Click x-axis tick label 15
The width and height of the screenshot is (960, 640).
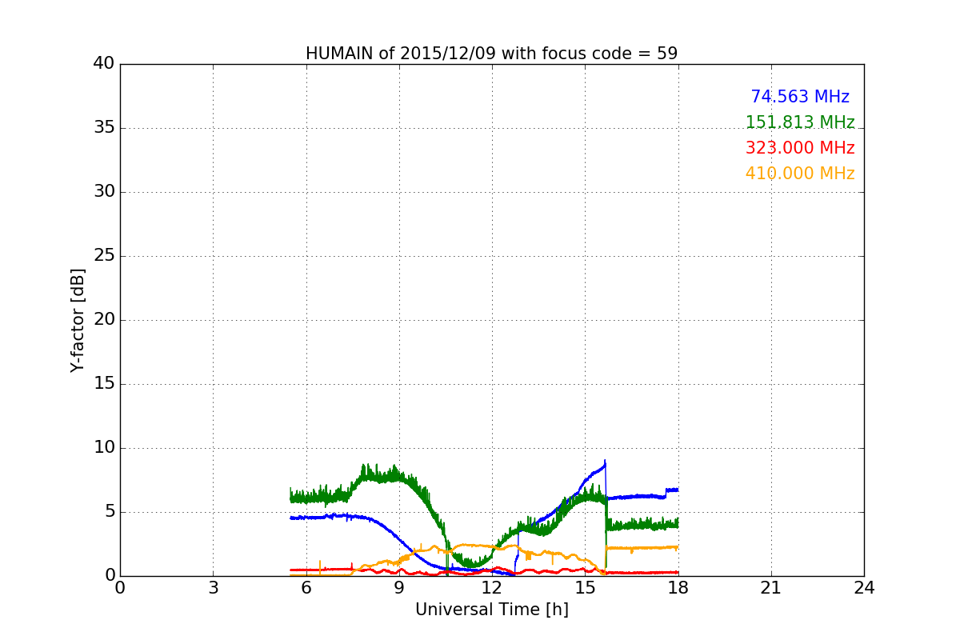pyautogui.click(x=585, y=588)
